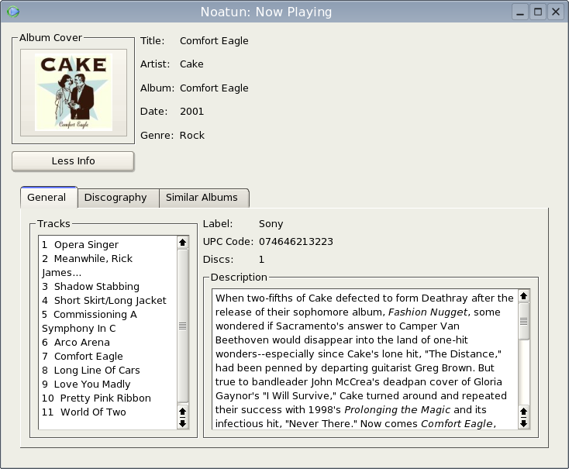Click the Album value Comfort Eagle
The width and height of the screenshot is (569, 469).
(214, 88)
